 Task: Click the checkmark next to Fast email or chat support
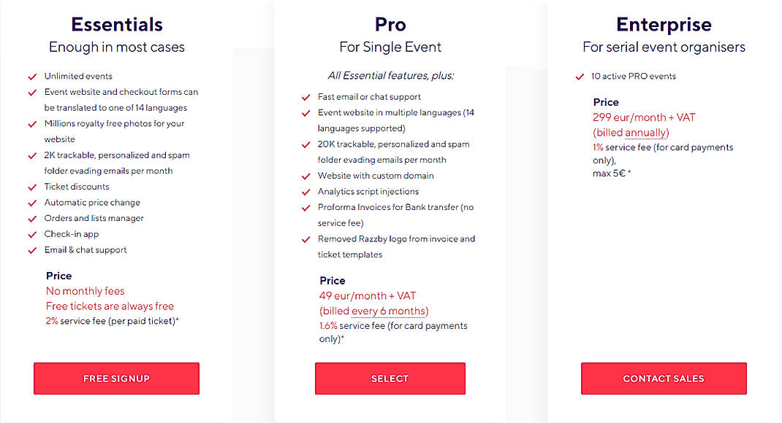click(305, 96)
